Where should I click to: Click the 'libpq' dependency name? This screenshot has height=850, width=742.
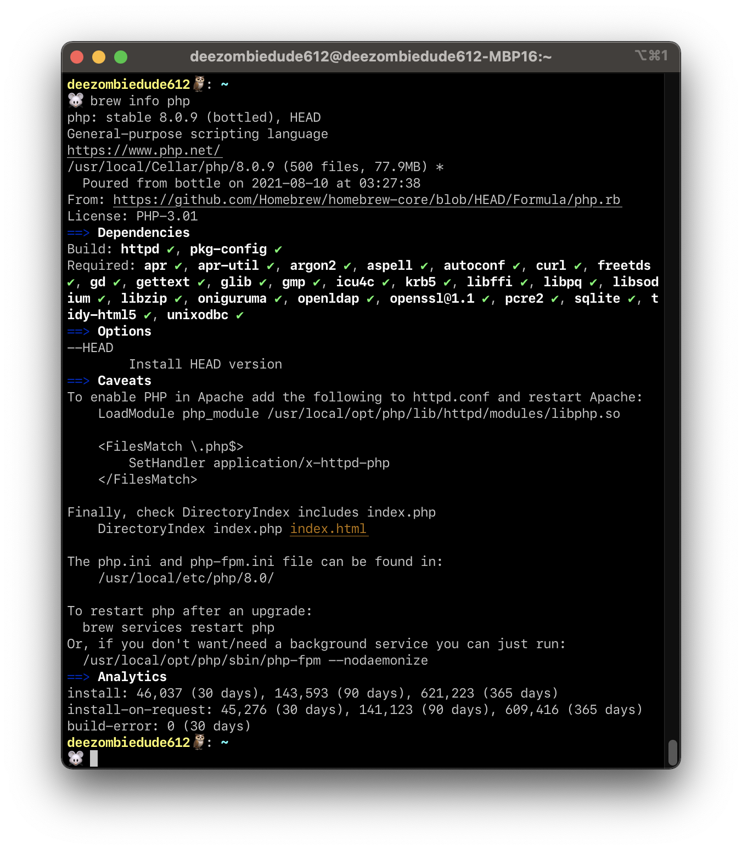[x=563, y=282]
